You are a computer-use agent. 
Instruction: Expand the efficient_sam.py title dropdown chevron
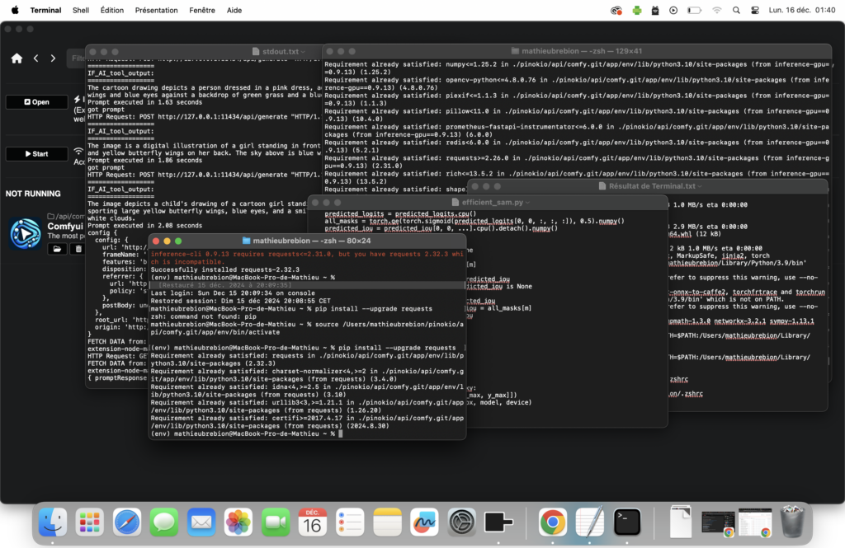click(x=527, y=202)
